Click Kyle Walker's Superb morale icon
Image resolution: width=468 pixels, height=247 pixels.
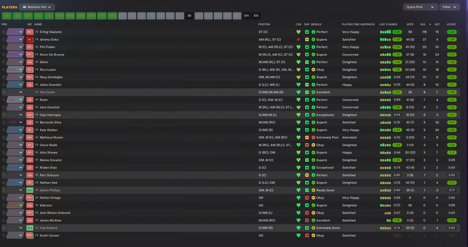[313, 130]
